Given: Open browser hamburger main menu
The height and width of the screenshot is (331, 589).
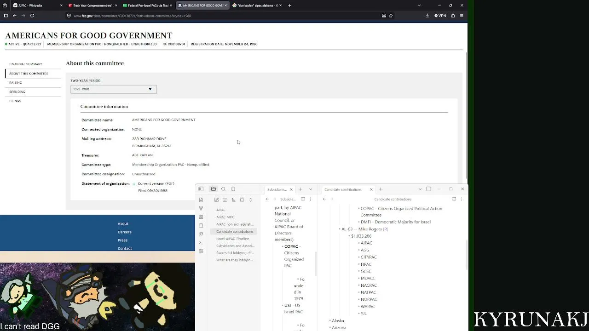Looking at the screenshot, I should coord(462,16).
